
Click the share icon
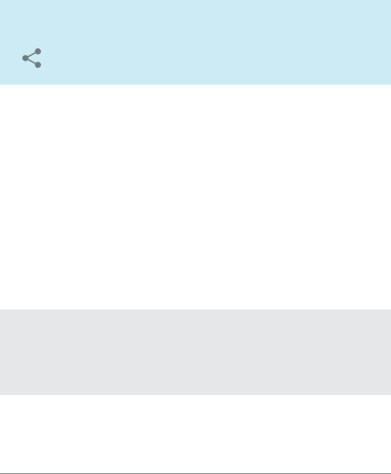click(32, 58)
